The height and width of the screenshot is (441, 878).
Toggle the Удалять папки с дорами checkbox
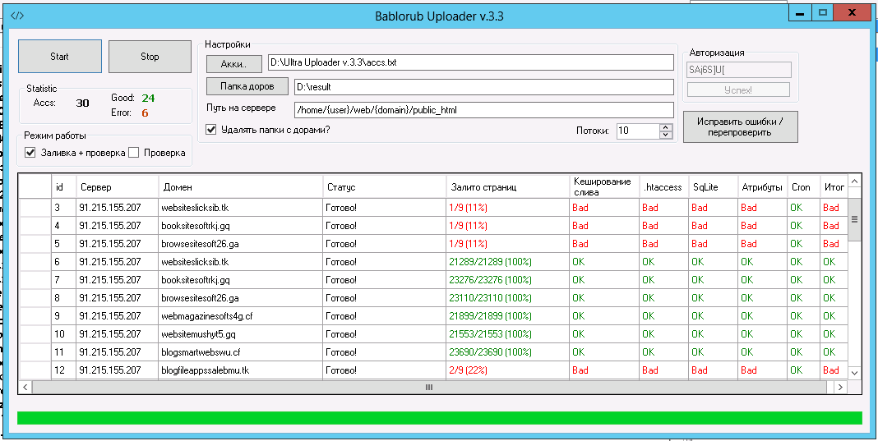[211, 130]
